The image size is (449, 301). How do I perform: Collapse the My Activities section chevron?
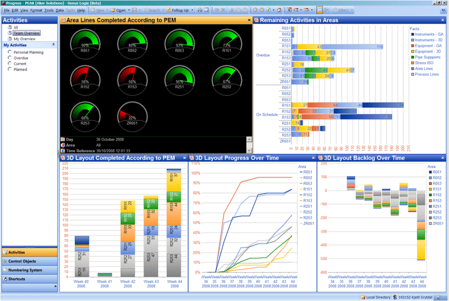(53, 44)
